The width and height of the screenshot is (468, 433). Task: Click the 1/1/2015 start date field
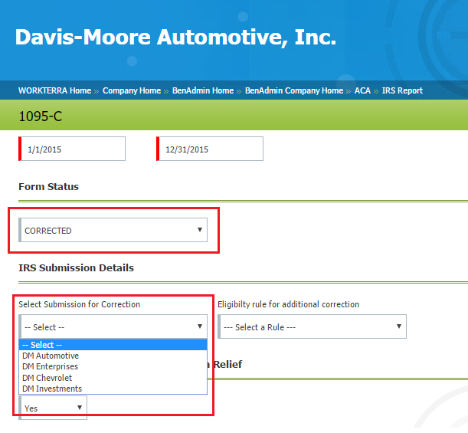(73, 149)
